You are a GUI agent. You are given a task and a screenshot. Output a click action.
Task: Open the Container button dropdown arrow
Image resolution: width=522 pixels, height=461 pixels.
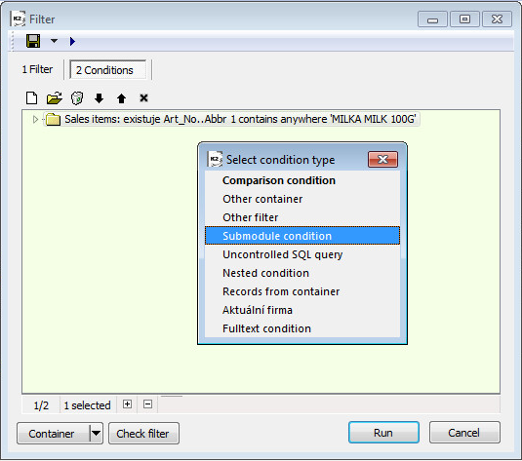pos(97,434)
